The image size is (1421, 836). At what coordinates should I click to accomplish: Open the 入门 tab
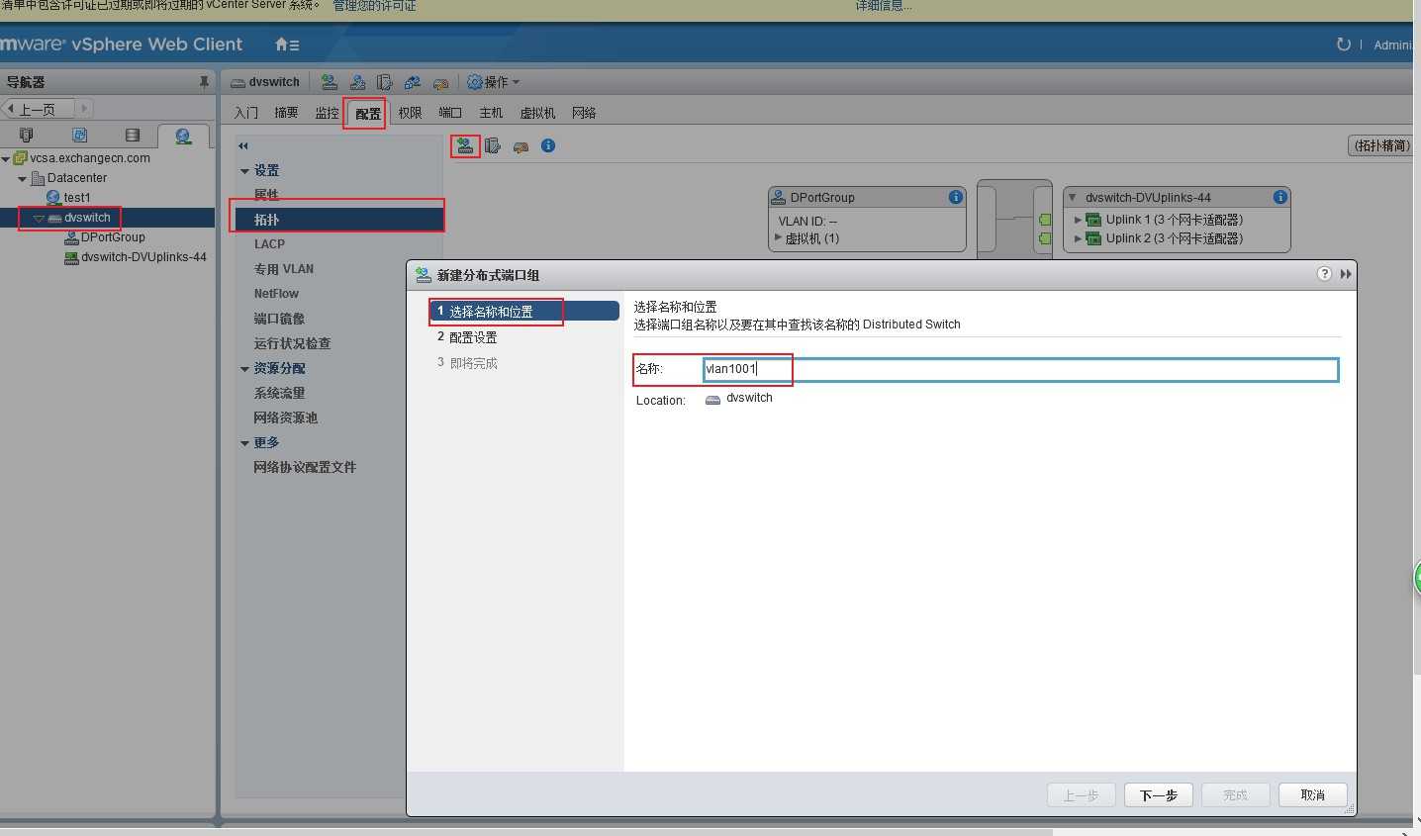(x=246, y=113)
